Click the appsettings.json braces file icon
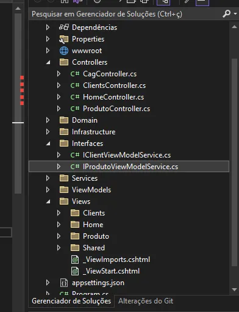The height and width of the screenshot is (312, 239). (64, 283)
